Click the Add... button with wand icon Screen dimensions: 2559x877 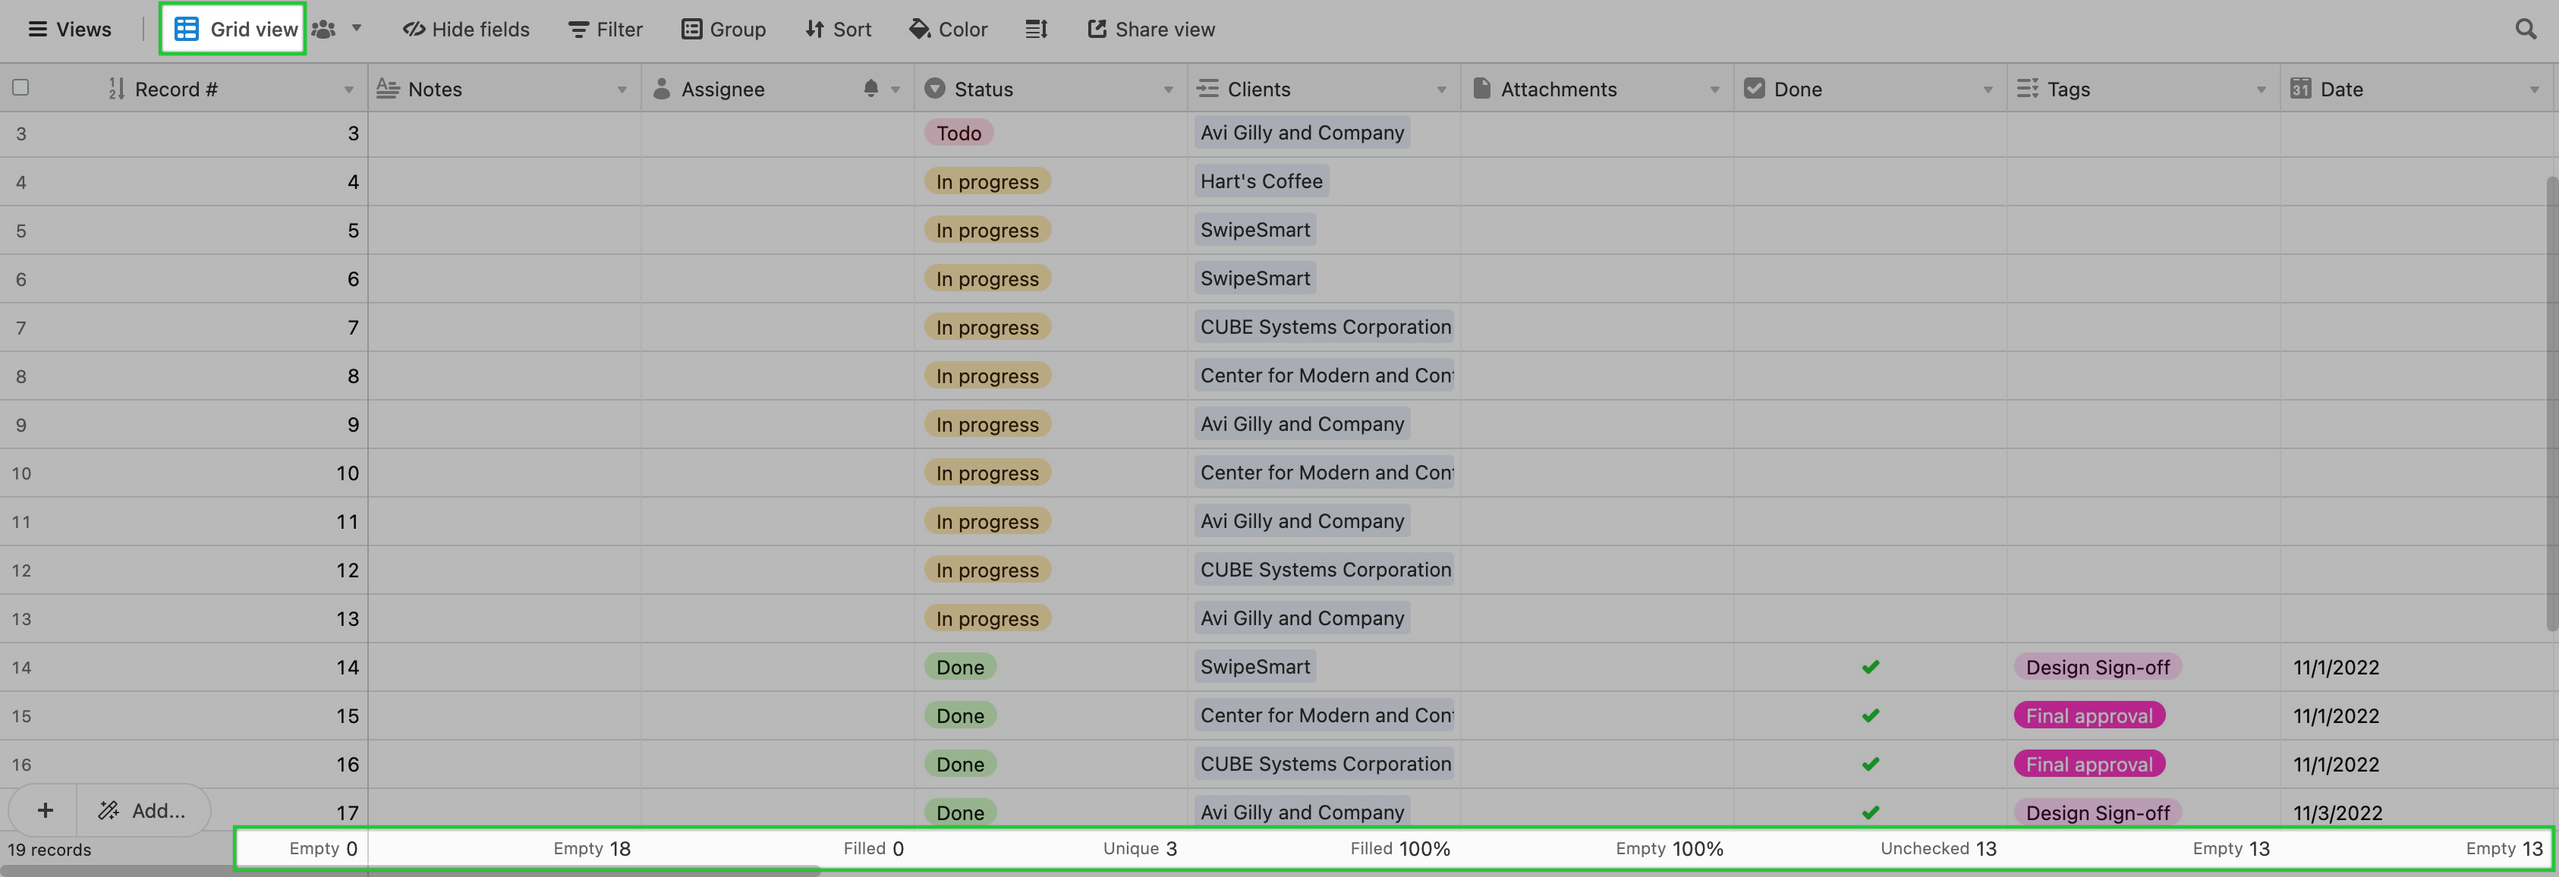pos(143,810)
